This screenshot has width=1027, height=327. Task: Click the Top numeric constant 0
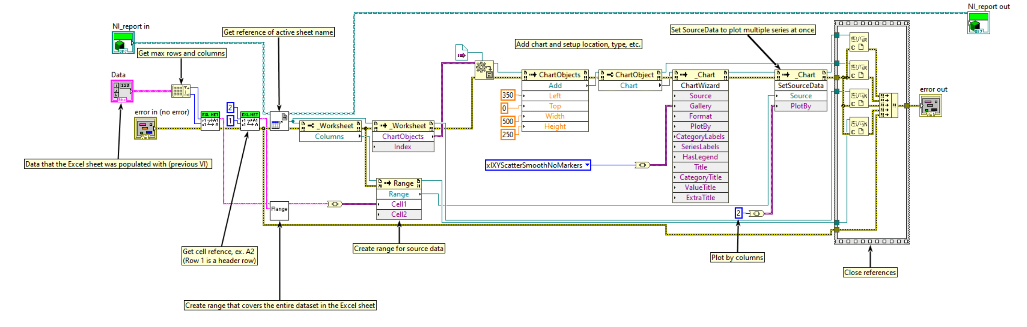pos(504,108)
